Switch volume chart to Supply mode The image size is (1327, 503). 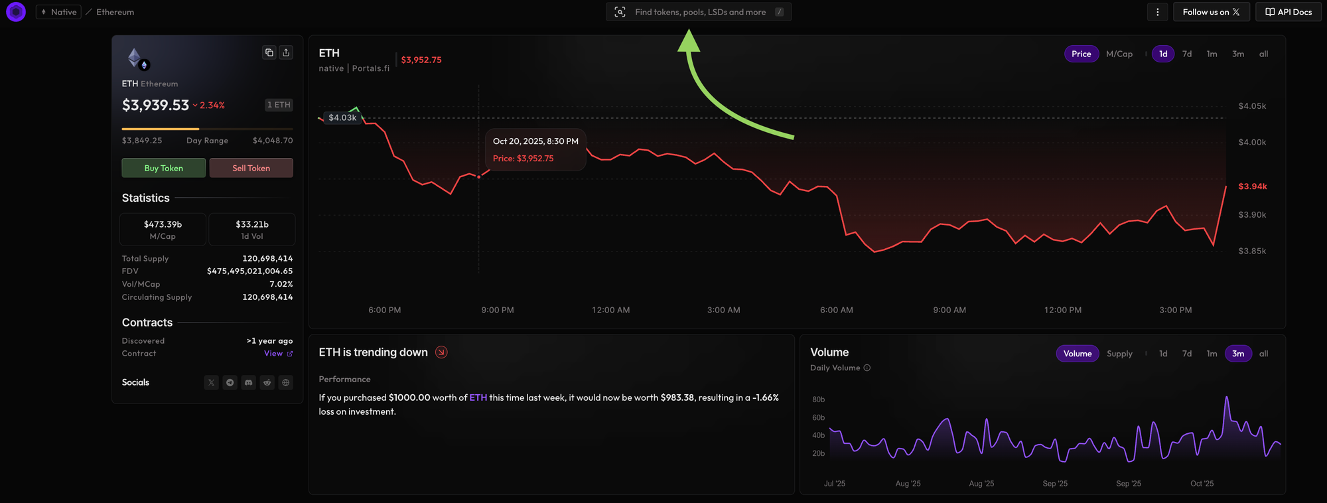point(1119,354)
